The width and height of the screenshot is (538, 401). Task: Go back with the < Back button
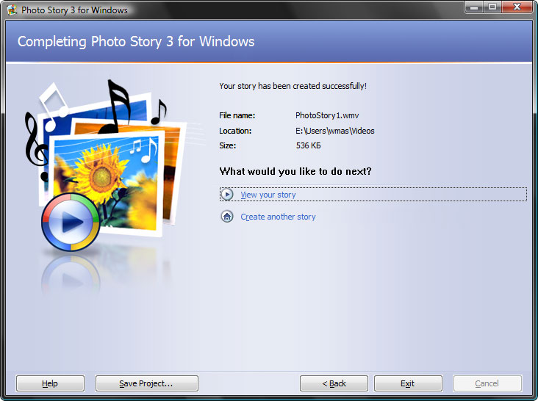tap(334, 383)
